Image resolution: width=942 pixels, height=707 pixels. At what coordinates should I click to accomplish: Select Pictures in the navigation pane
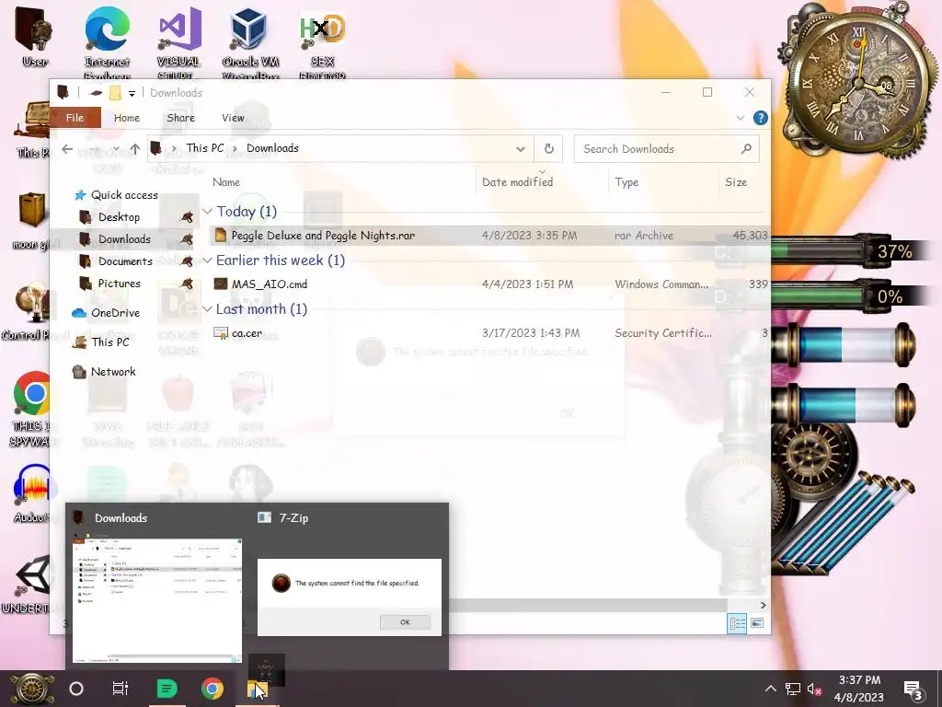point(119,284)
